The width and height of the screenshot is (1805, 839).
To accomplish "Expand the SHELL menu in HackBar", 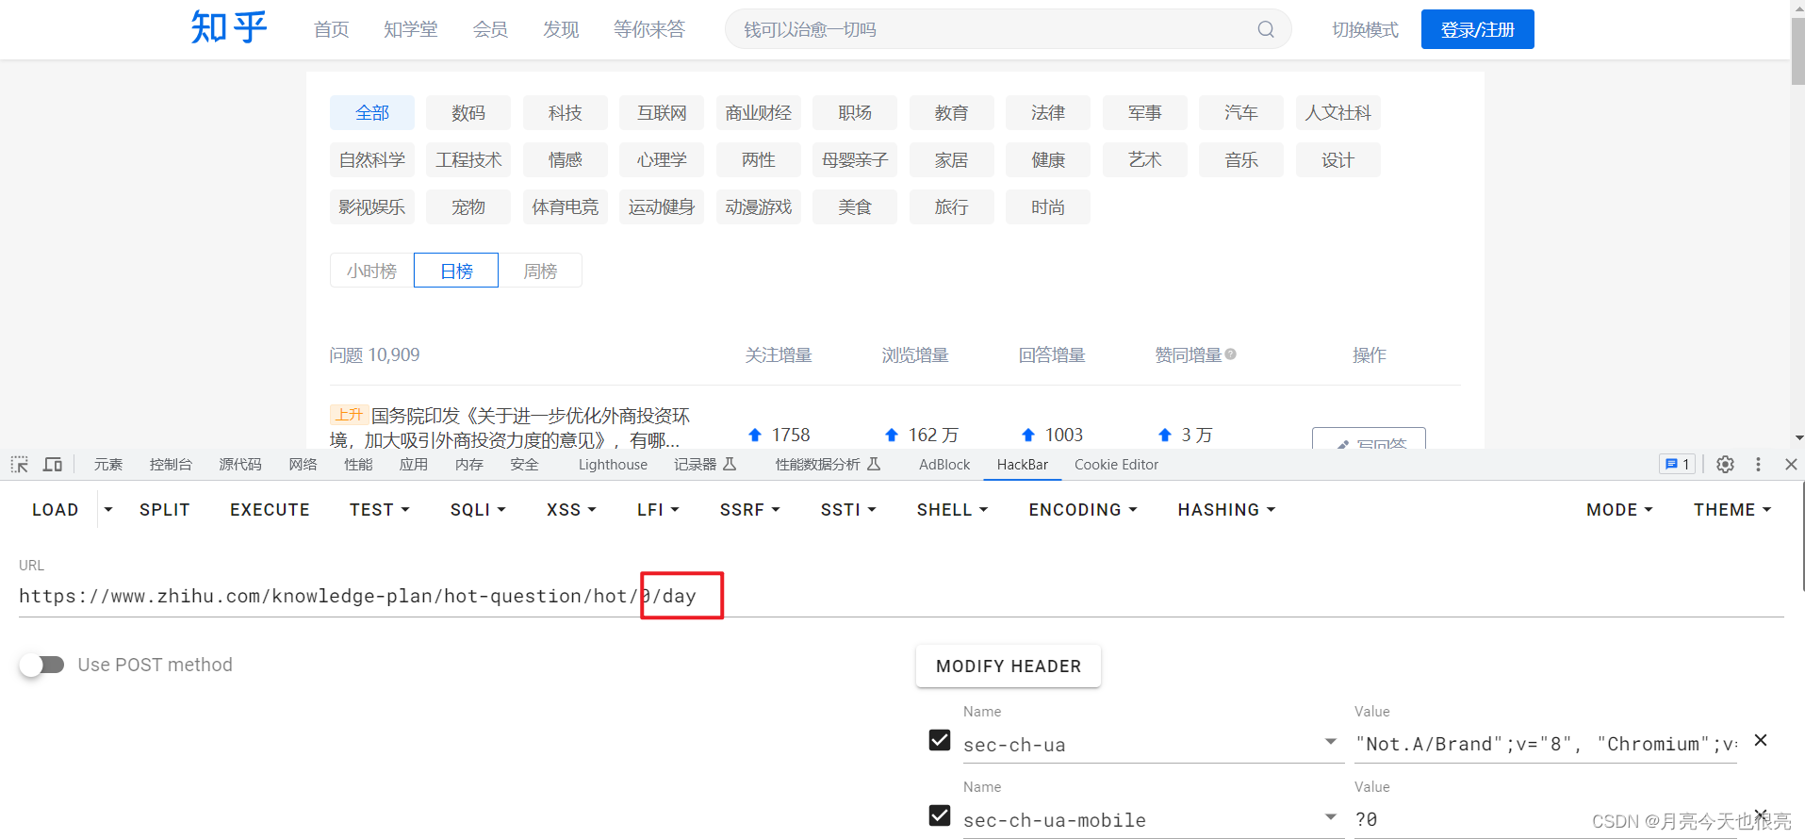I will [952, 510].
